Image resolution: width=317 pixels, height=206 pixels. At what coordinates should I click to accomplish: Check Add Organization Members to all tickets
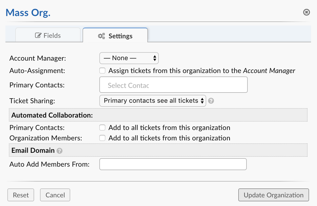pos(102,138)
